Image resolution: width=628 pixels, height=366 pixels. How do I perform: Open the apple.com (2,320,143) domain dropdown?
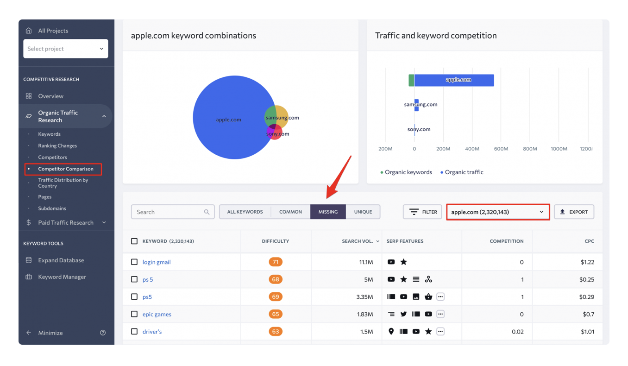[498, 212]
